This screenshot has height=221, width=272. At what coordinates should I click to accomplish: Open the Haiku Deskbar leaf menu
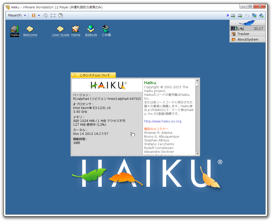(x=247, y=23)
